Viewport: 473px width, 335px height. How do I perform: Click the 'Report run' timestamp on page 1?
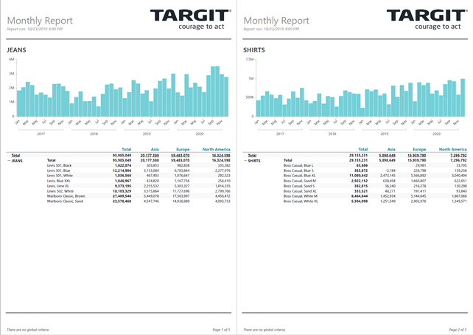coord(35,30)
